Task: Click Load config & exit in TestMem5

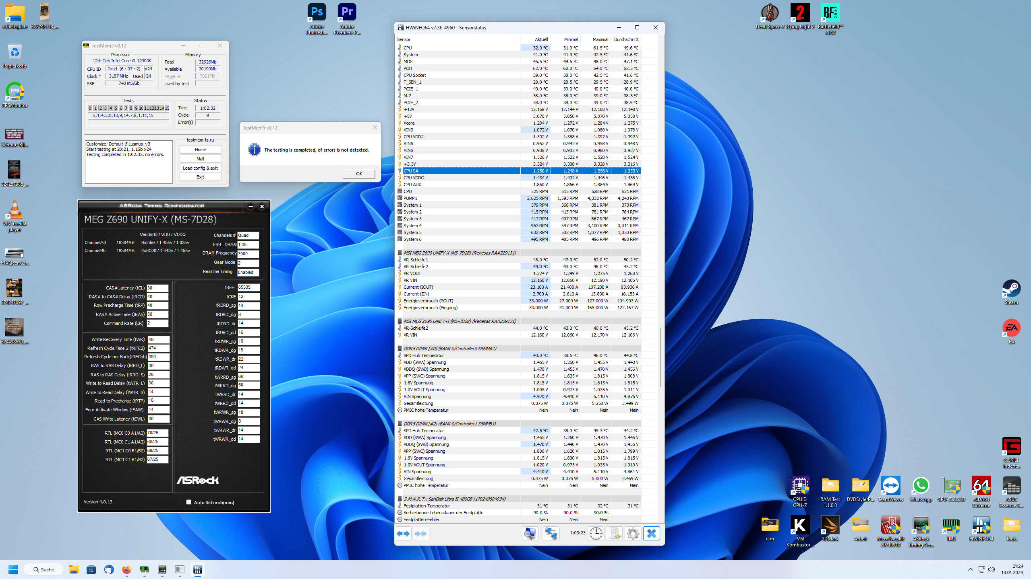Action: [x=200, y=168]
